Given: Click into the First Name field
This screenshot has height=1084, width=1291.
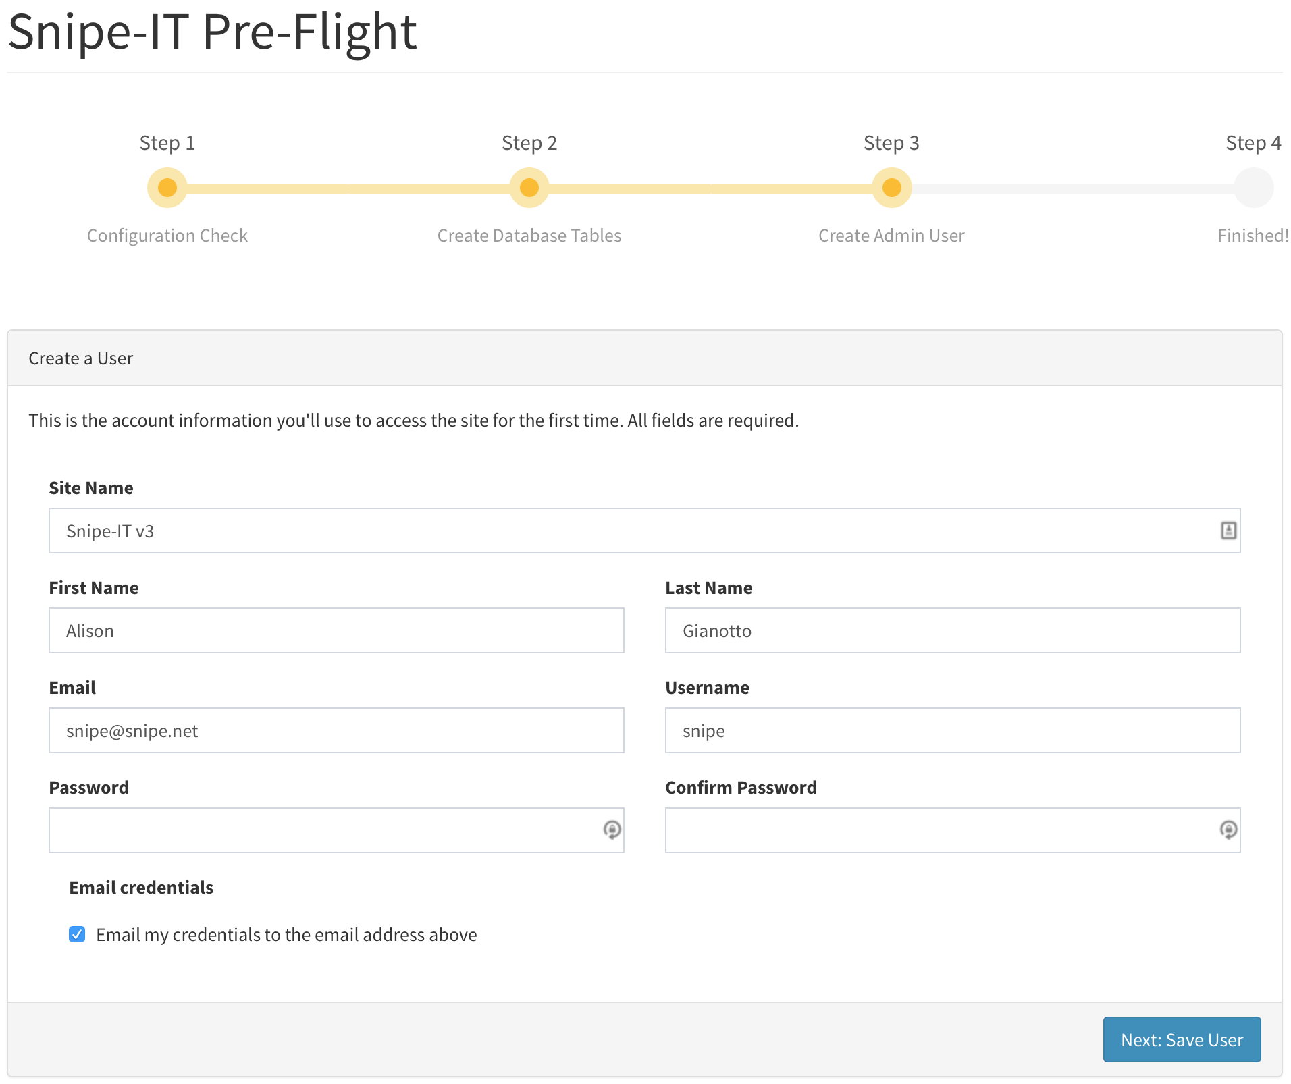Looking at the screenshot, I should [336, 630].
